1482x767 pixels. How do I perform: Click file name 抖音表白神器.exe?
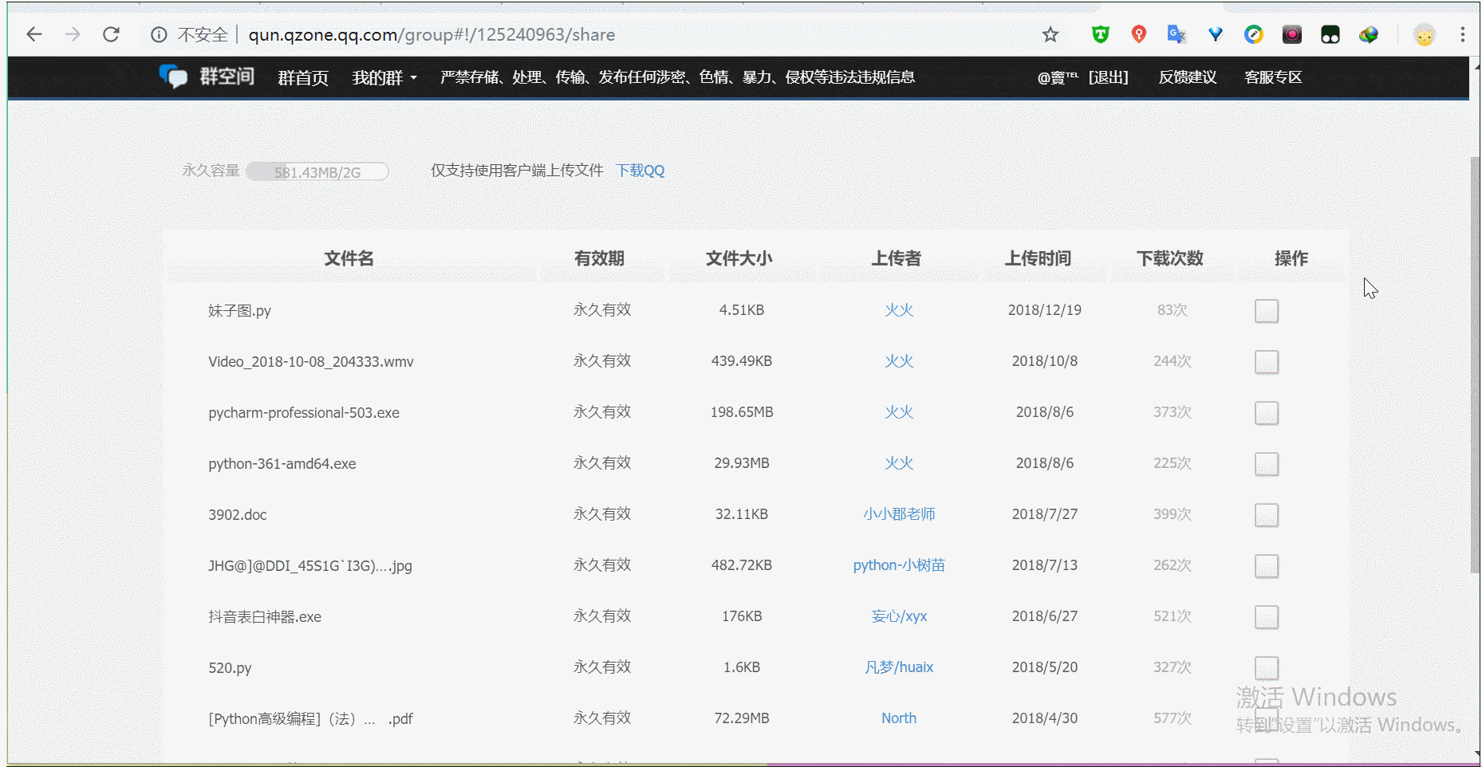(265, 617)
